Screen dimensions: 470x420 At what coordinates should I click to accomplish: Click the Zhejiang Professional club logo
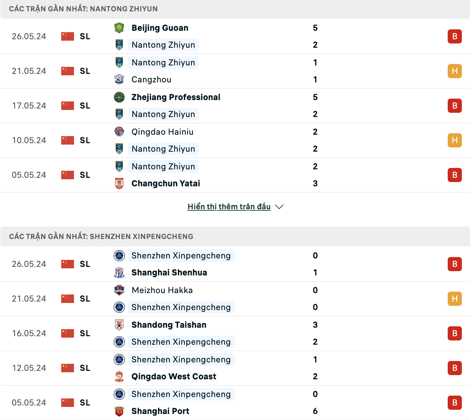click(x=119, y=97)
